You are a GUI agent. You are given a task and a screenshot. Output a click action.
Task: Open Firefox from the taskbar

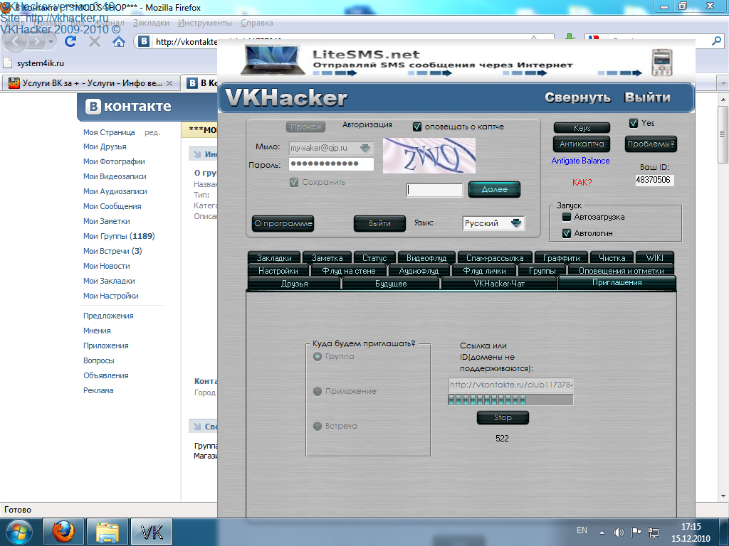coord(63,532)
